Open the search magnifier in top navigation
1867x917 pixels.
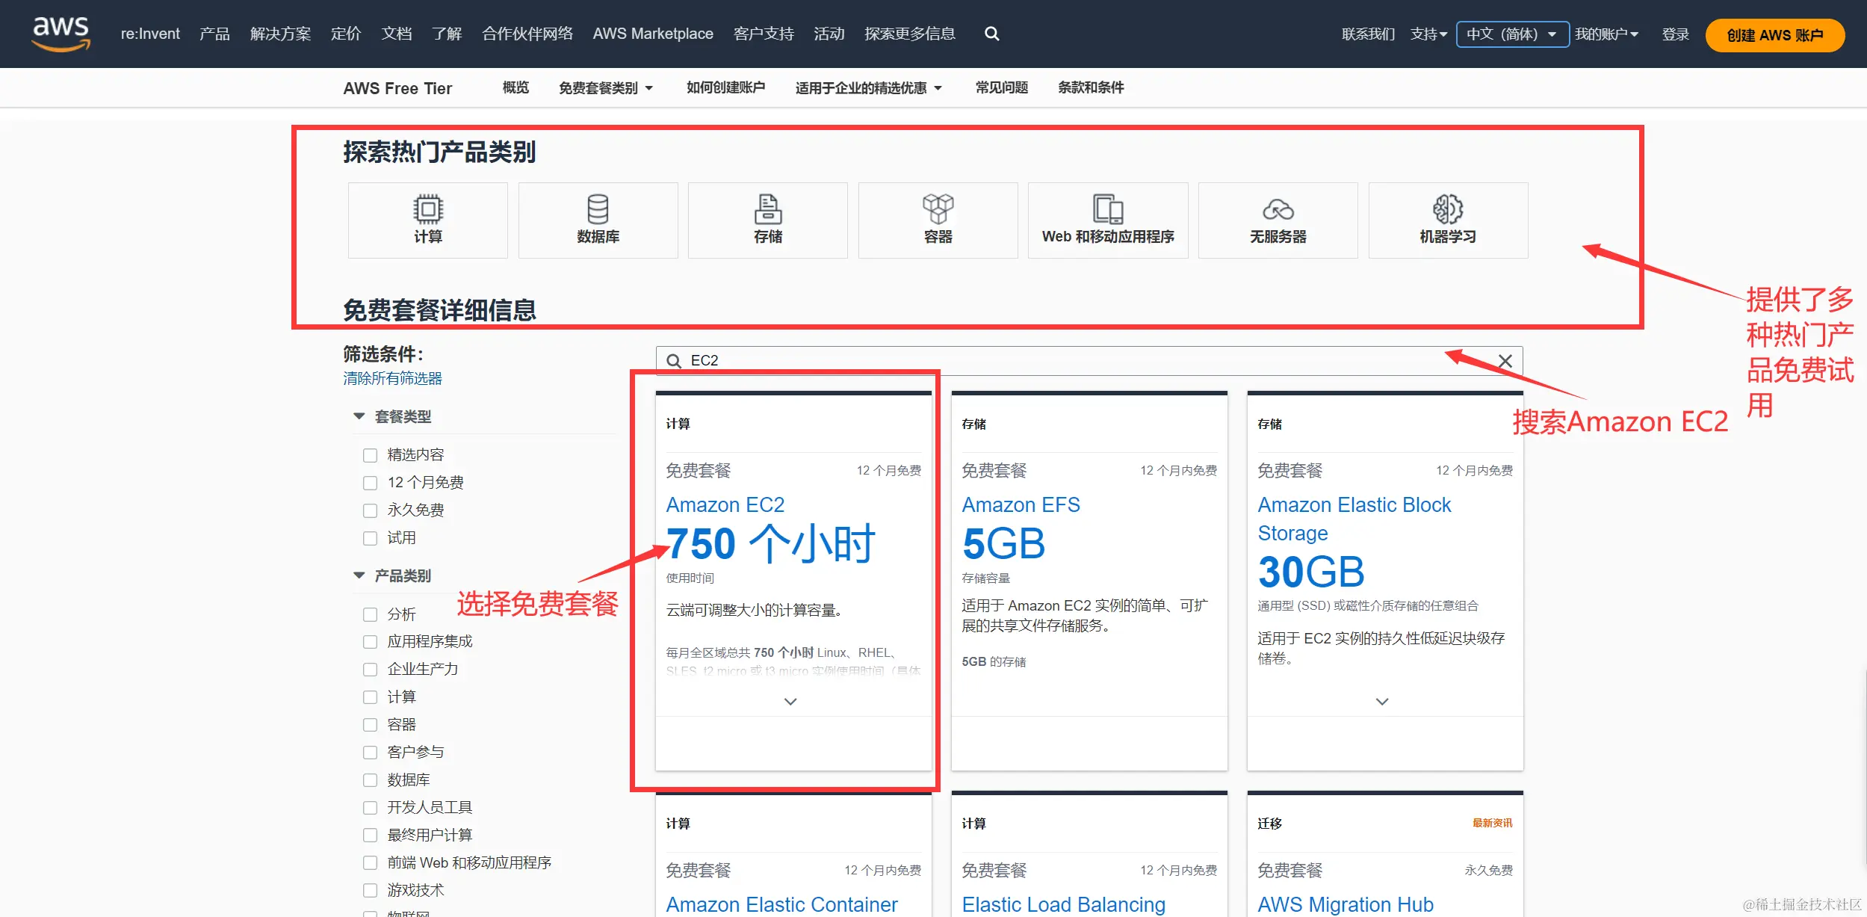[991, 34]
